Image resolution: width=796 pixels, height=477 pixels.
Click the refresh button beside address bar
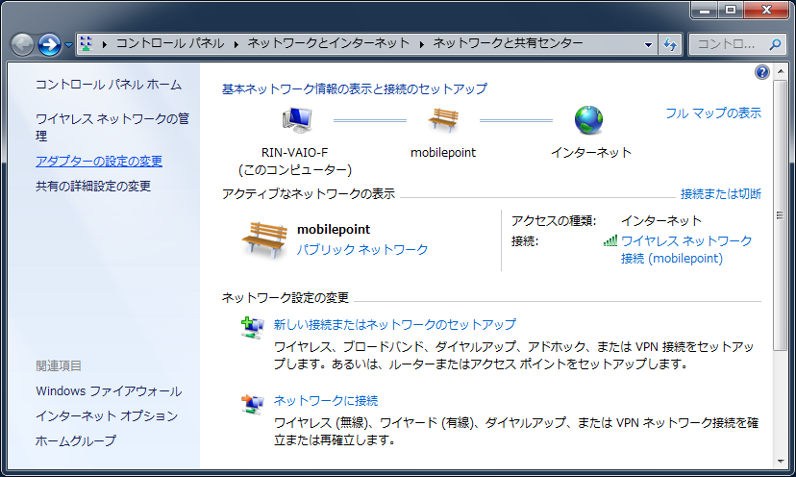tap(670, 44)
